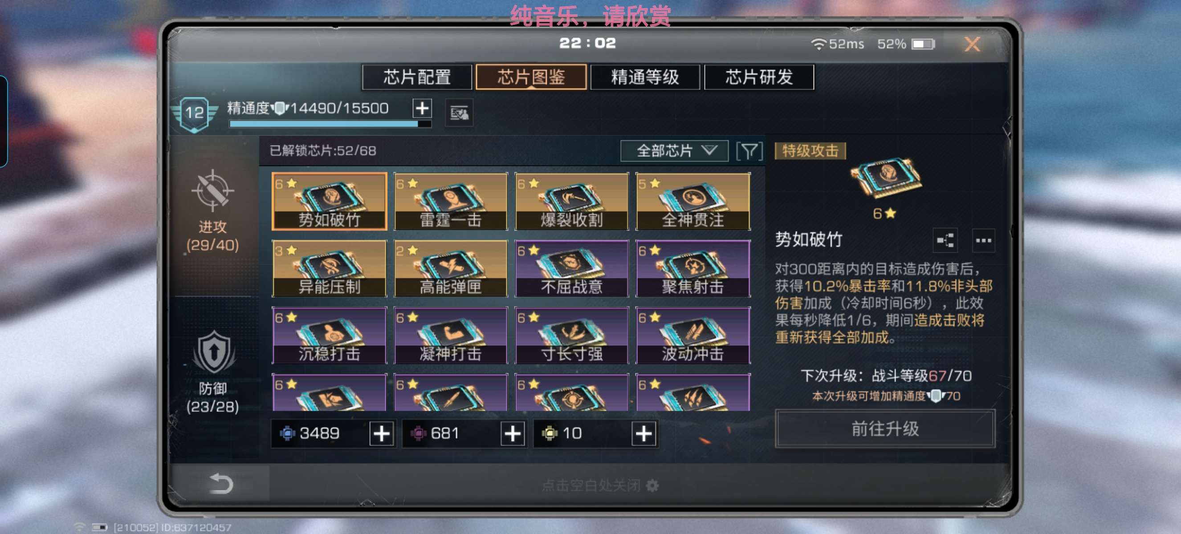Select the 防御 shield category icon
Screen dimensions: 1181x534
[213, 352]
